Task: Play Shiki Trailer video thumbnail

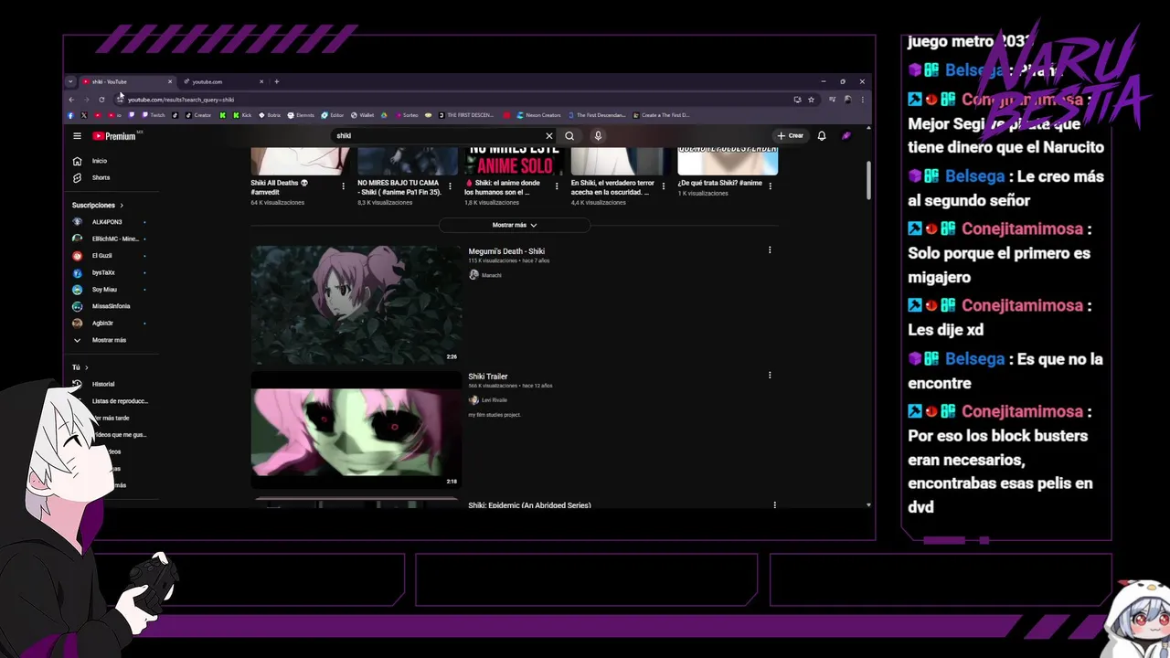Action: pyautogui.click(x=356, y=430)
